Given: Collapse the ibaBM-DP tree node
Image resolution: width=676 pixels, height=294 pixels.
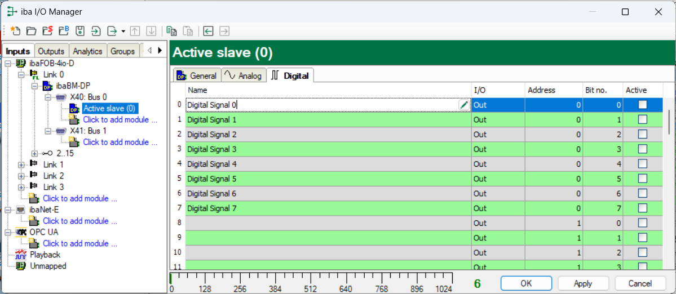Looking at the screenshot, I should tap(36, 86).
